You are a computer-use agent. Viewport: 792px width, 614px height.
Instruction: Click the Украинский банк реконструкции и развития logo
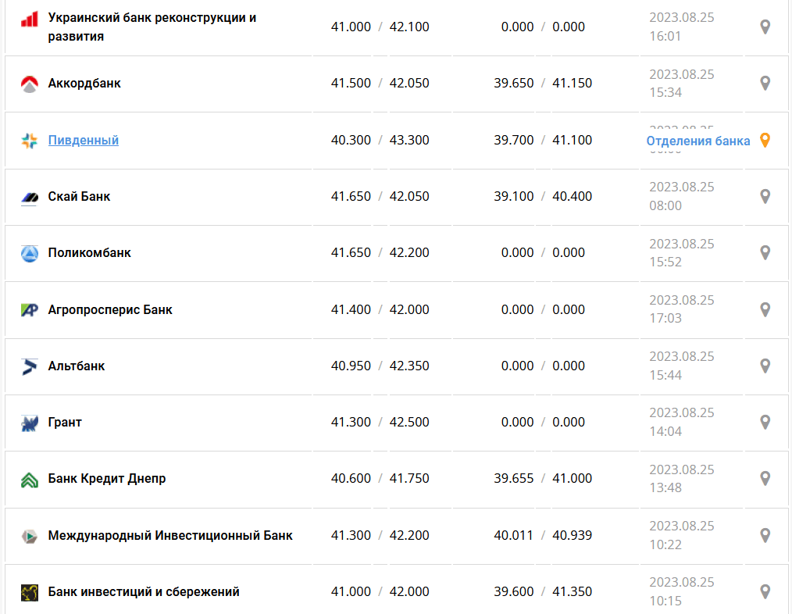(30, 20)
